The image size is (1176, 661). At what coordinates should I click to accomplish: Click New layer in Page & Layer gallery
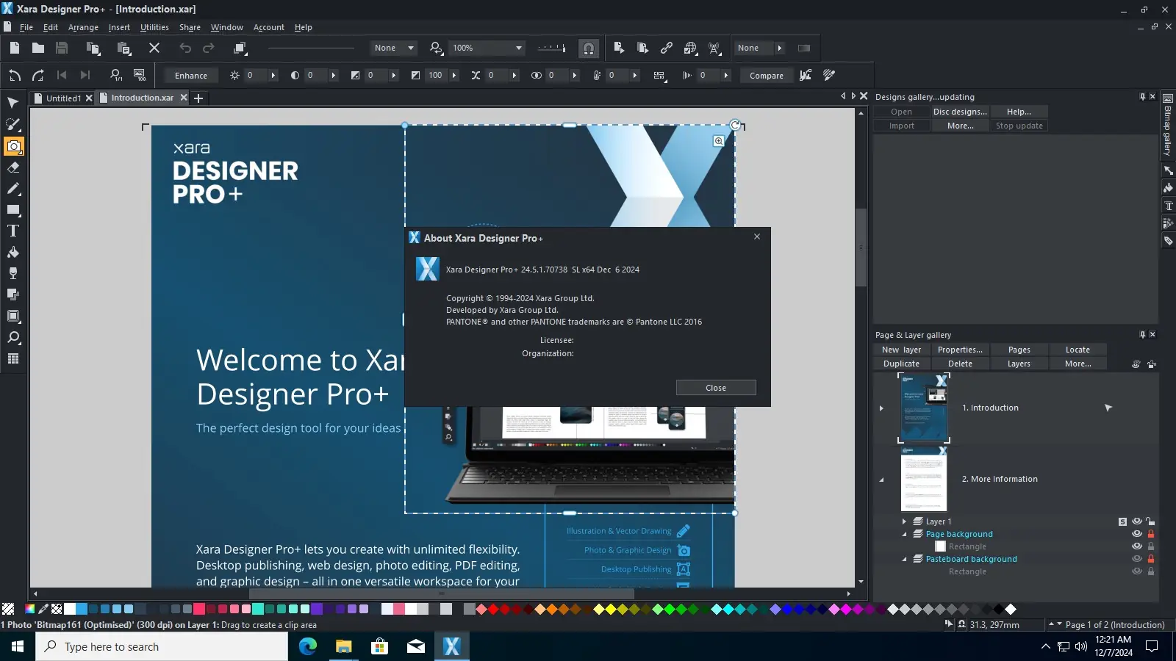pyautogui.click(x=902, y=350)
